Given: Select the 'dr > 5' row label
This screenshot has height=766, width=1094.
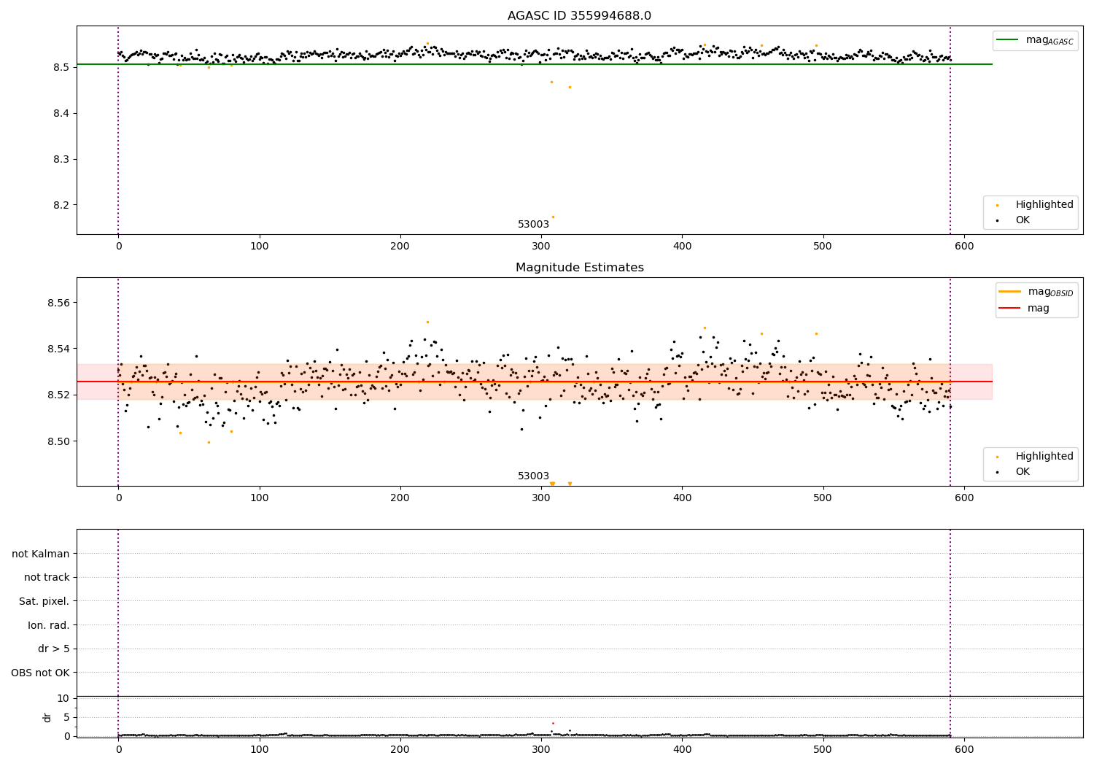Looking at the screenshot, I should pyautogui.click(x=54, y=649).
